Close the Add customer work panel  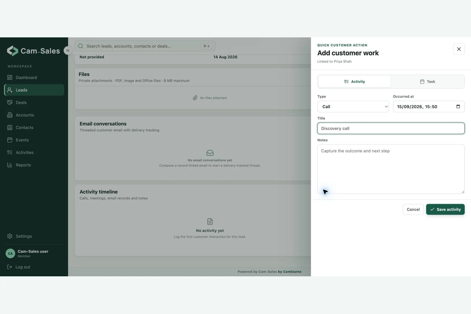[x=459, y=49]
